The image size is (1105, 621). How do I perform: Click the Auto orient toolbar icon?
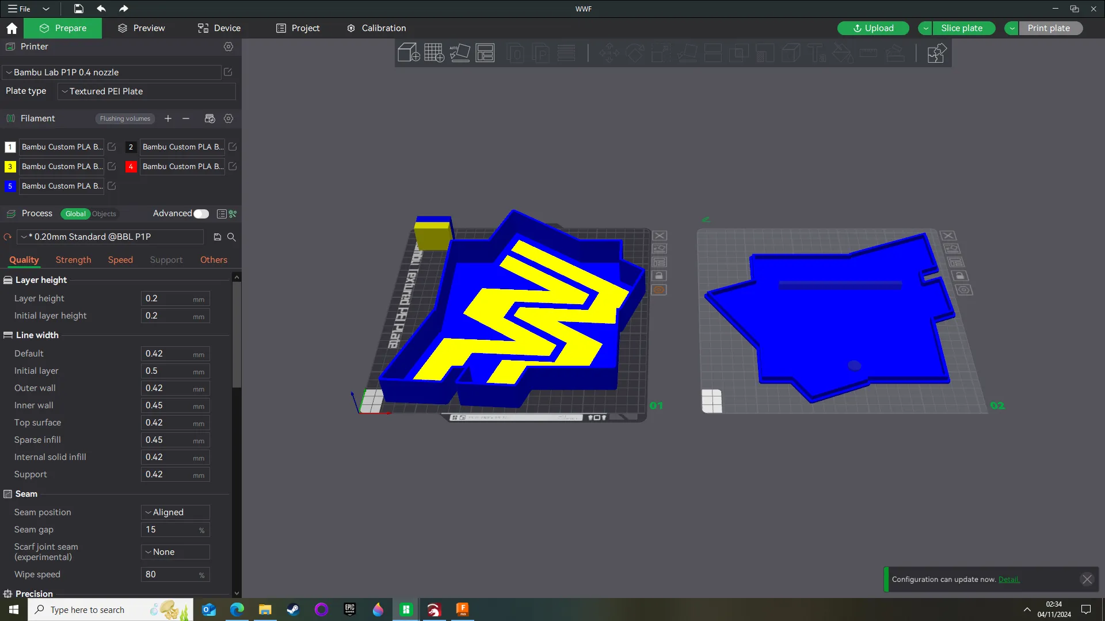(460, 53)
